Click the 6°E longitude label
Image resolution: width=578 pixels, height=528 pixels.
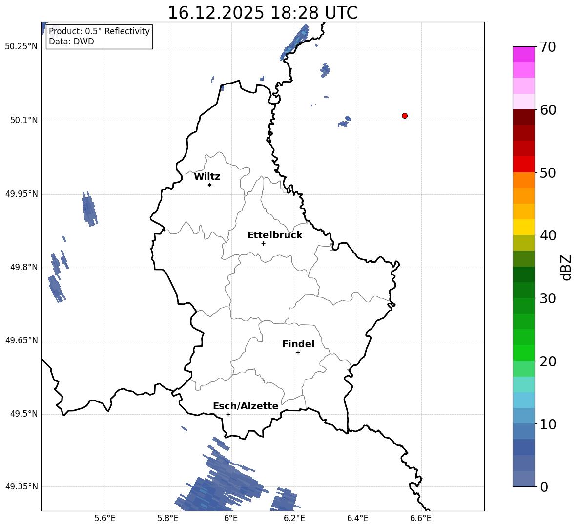231,518
